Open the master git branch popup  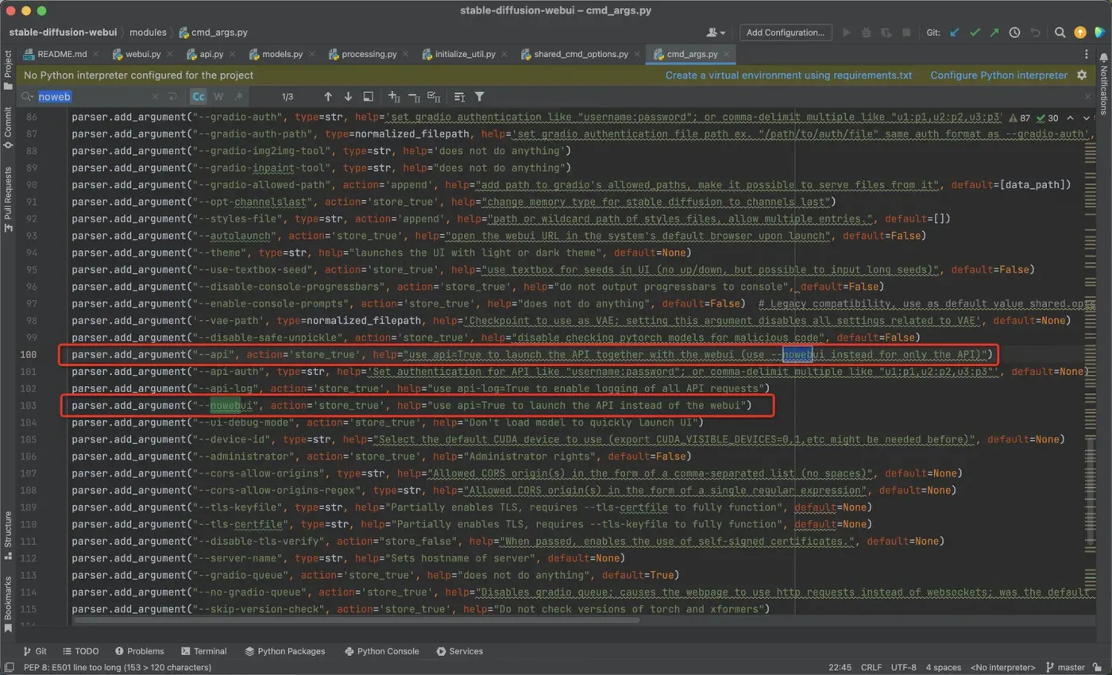tap(1066, 667)
